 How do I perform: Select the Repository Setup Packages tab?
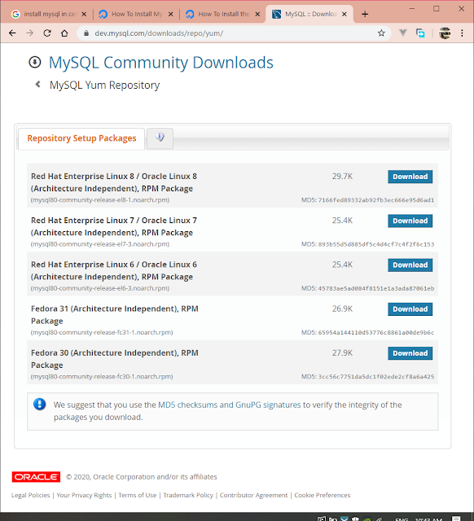click(x=81, y=138)
